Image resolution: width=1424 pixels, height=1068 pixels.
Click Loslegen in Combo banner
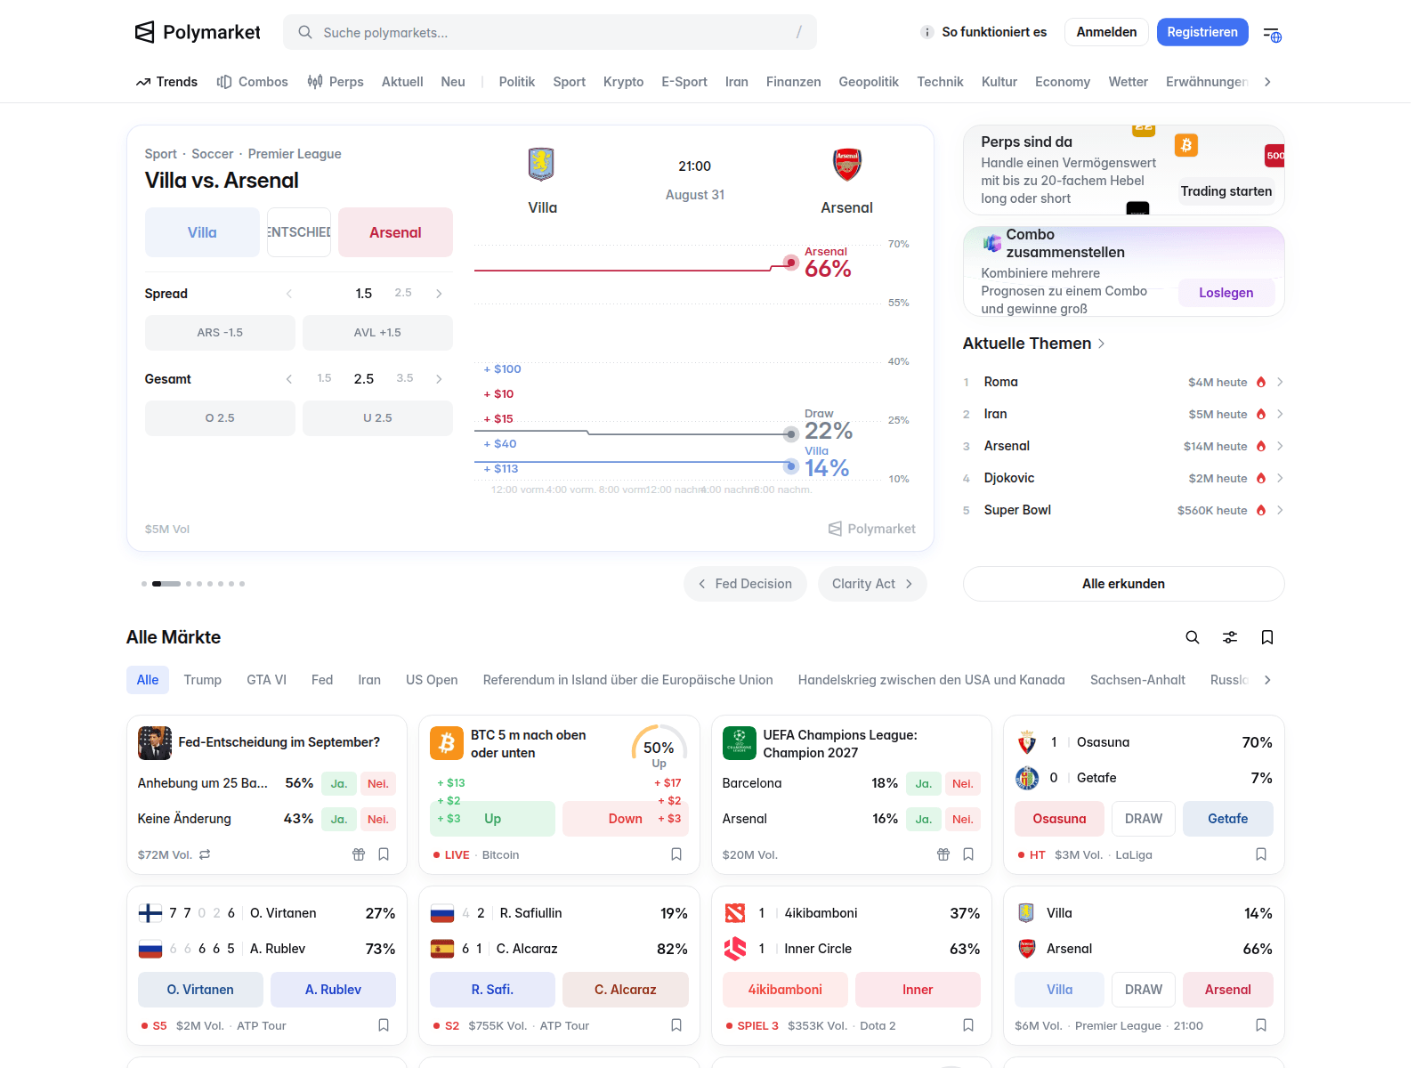[1226, 293]
